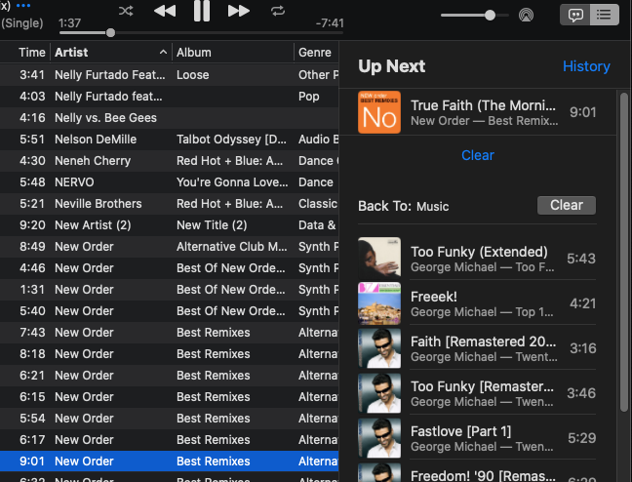Select the 5:40 New Order row
Screen dimensions: 632x482
(x=170, y=311)
